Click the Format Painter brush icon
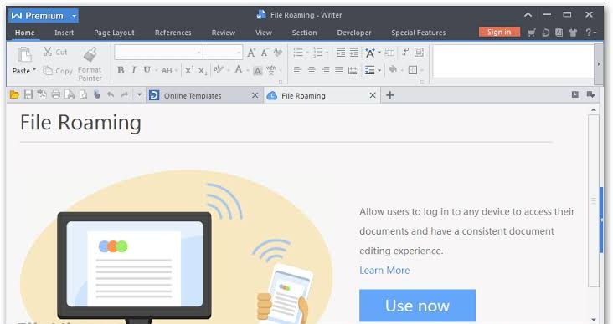This screenshot has width=613, height=324. pyautogui.click(x=90, y=54)
